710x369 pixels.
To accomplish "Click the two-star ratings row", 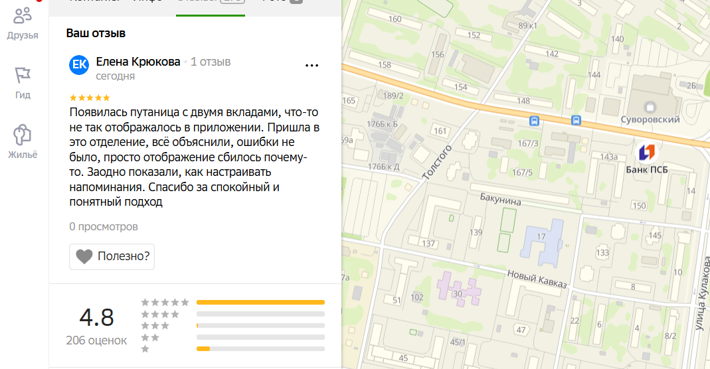I will pos(232,337).
